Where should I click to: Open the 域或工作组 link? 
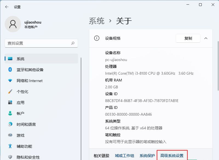point(125,155)
